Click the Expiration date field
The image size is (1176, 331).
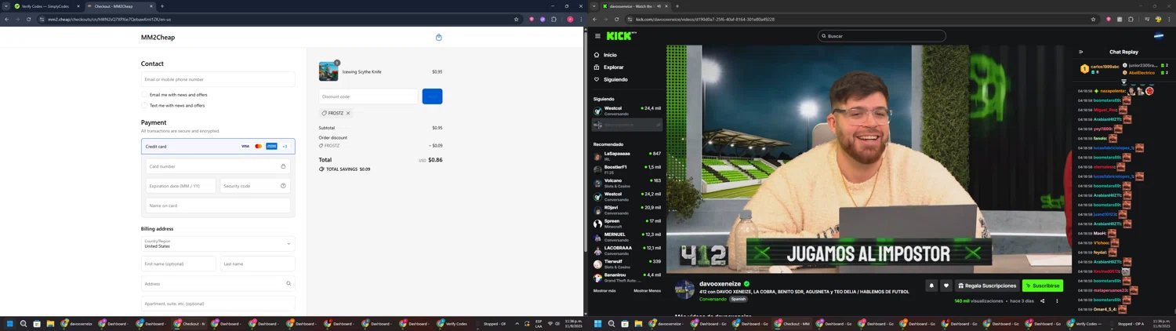coord(180,186)
